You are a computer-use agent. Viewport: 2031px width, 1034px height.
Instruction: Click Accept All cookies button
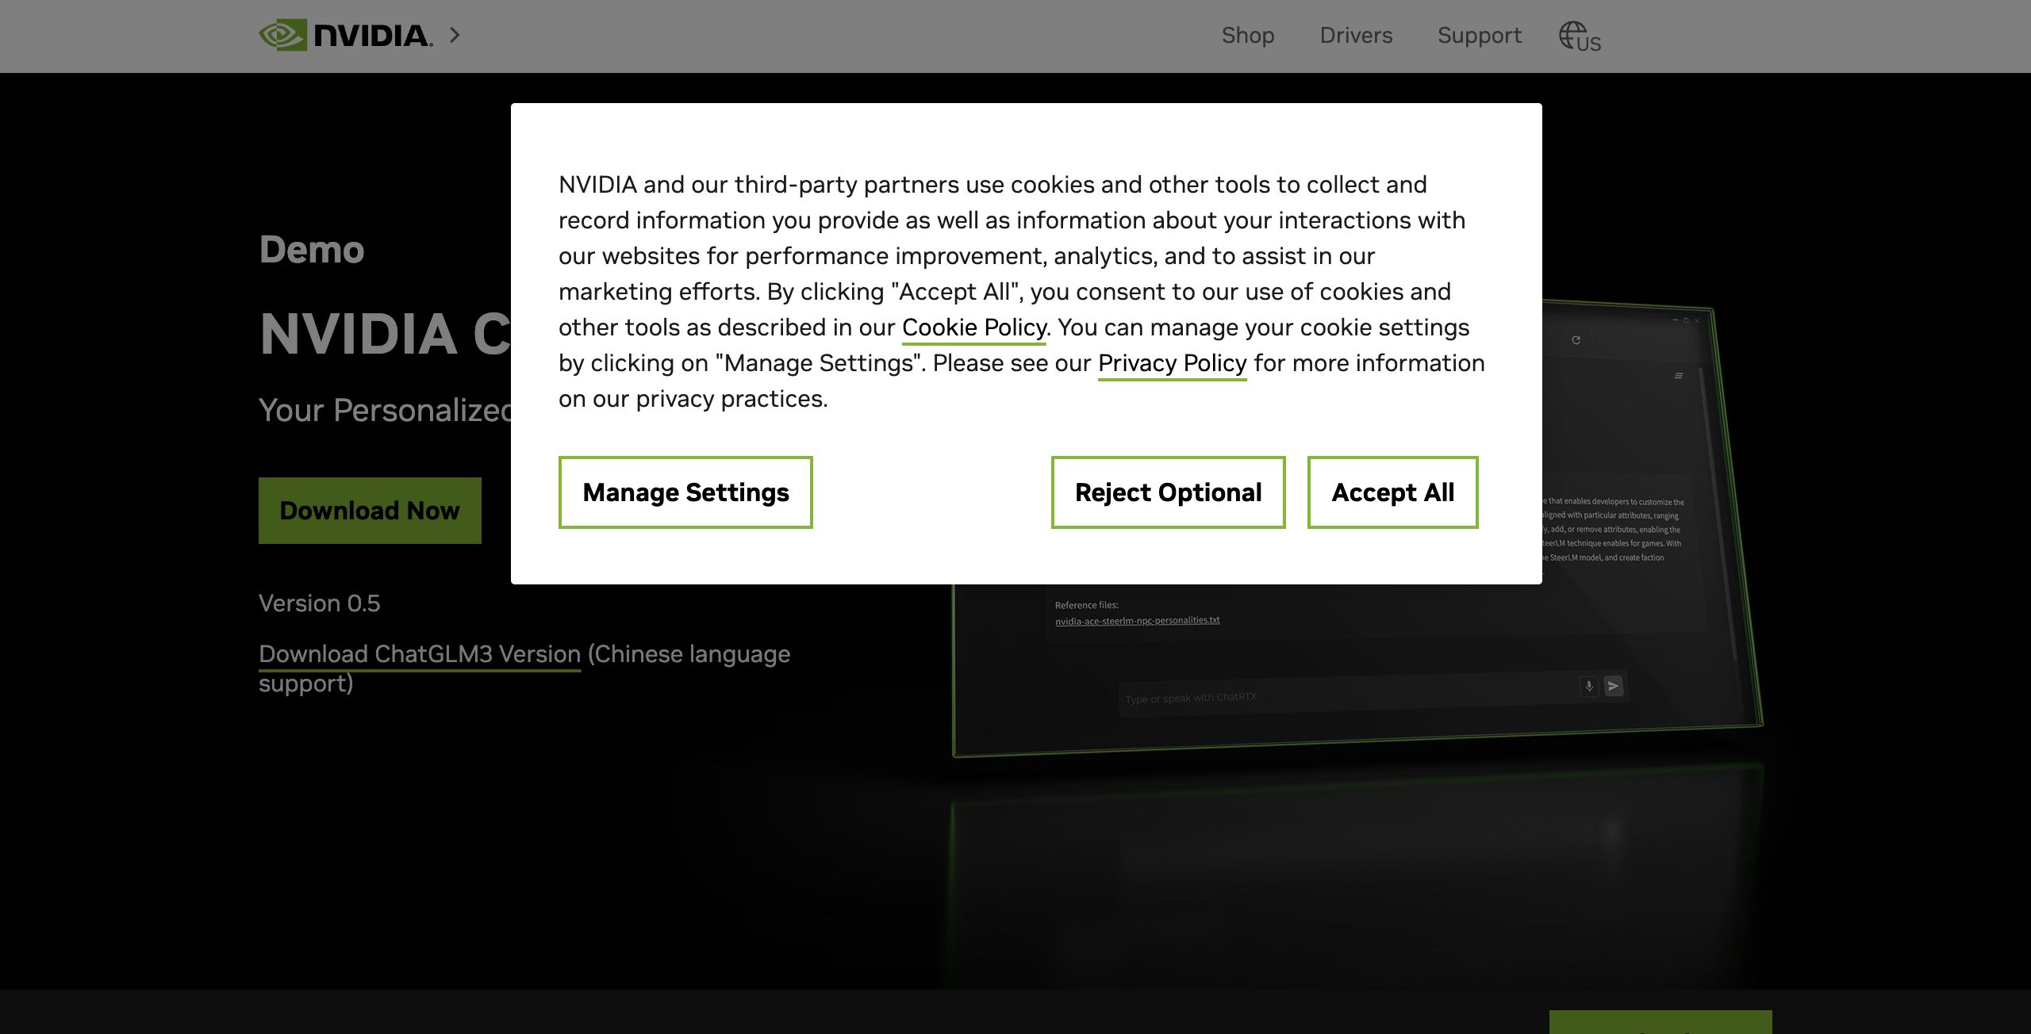point(1392,492)
